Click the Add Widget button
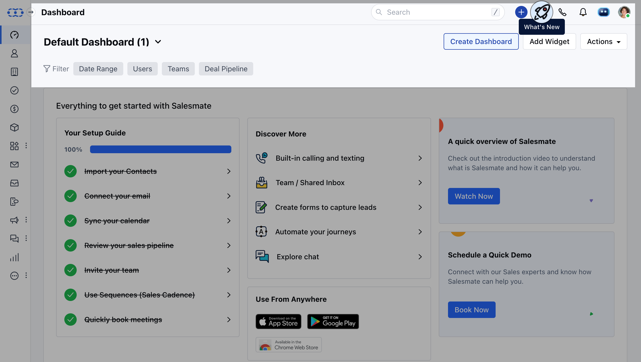The width and height of the screenshot is (641, 362). click(549, 41)
